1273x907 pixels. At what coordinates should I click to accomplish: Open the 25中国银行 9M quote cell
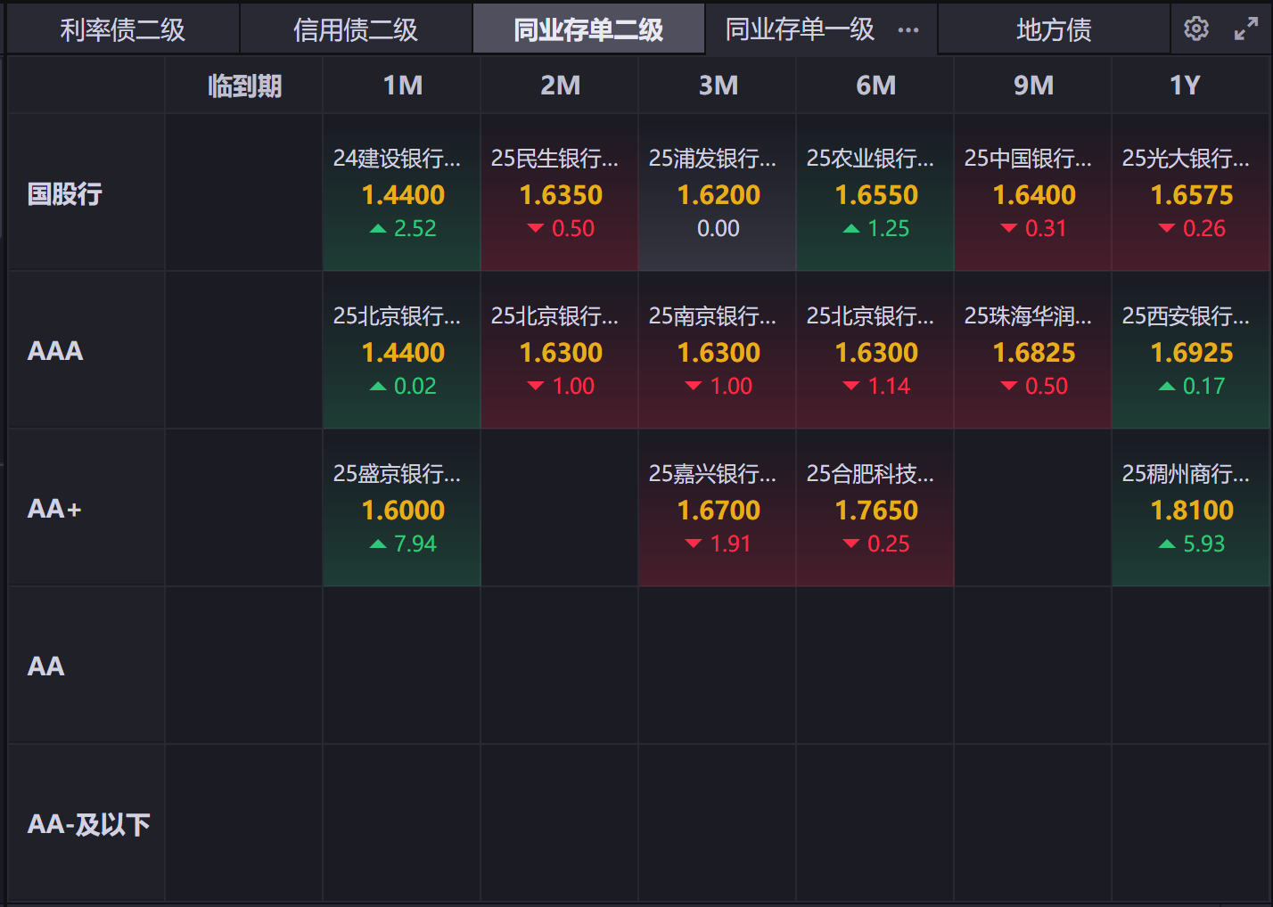click(x=1033, y=192)
